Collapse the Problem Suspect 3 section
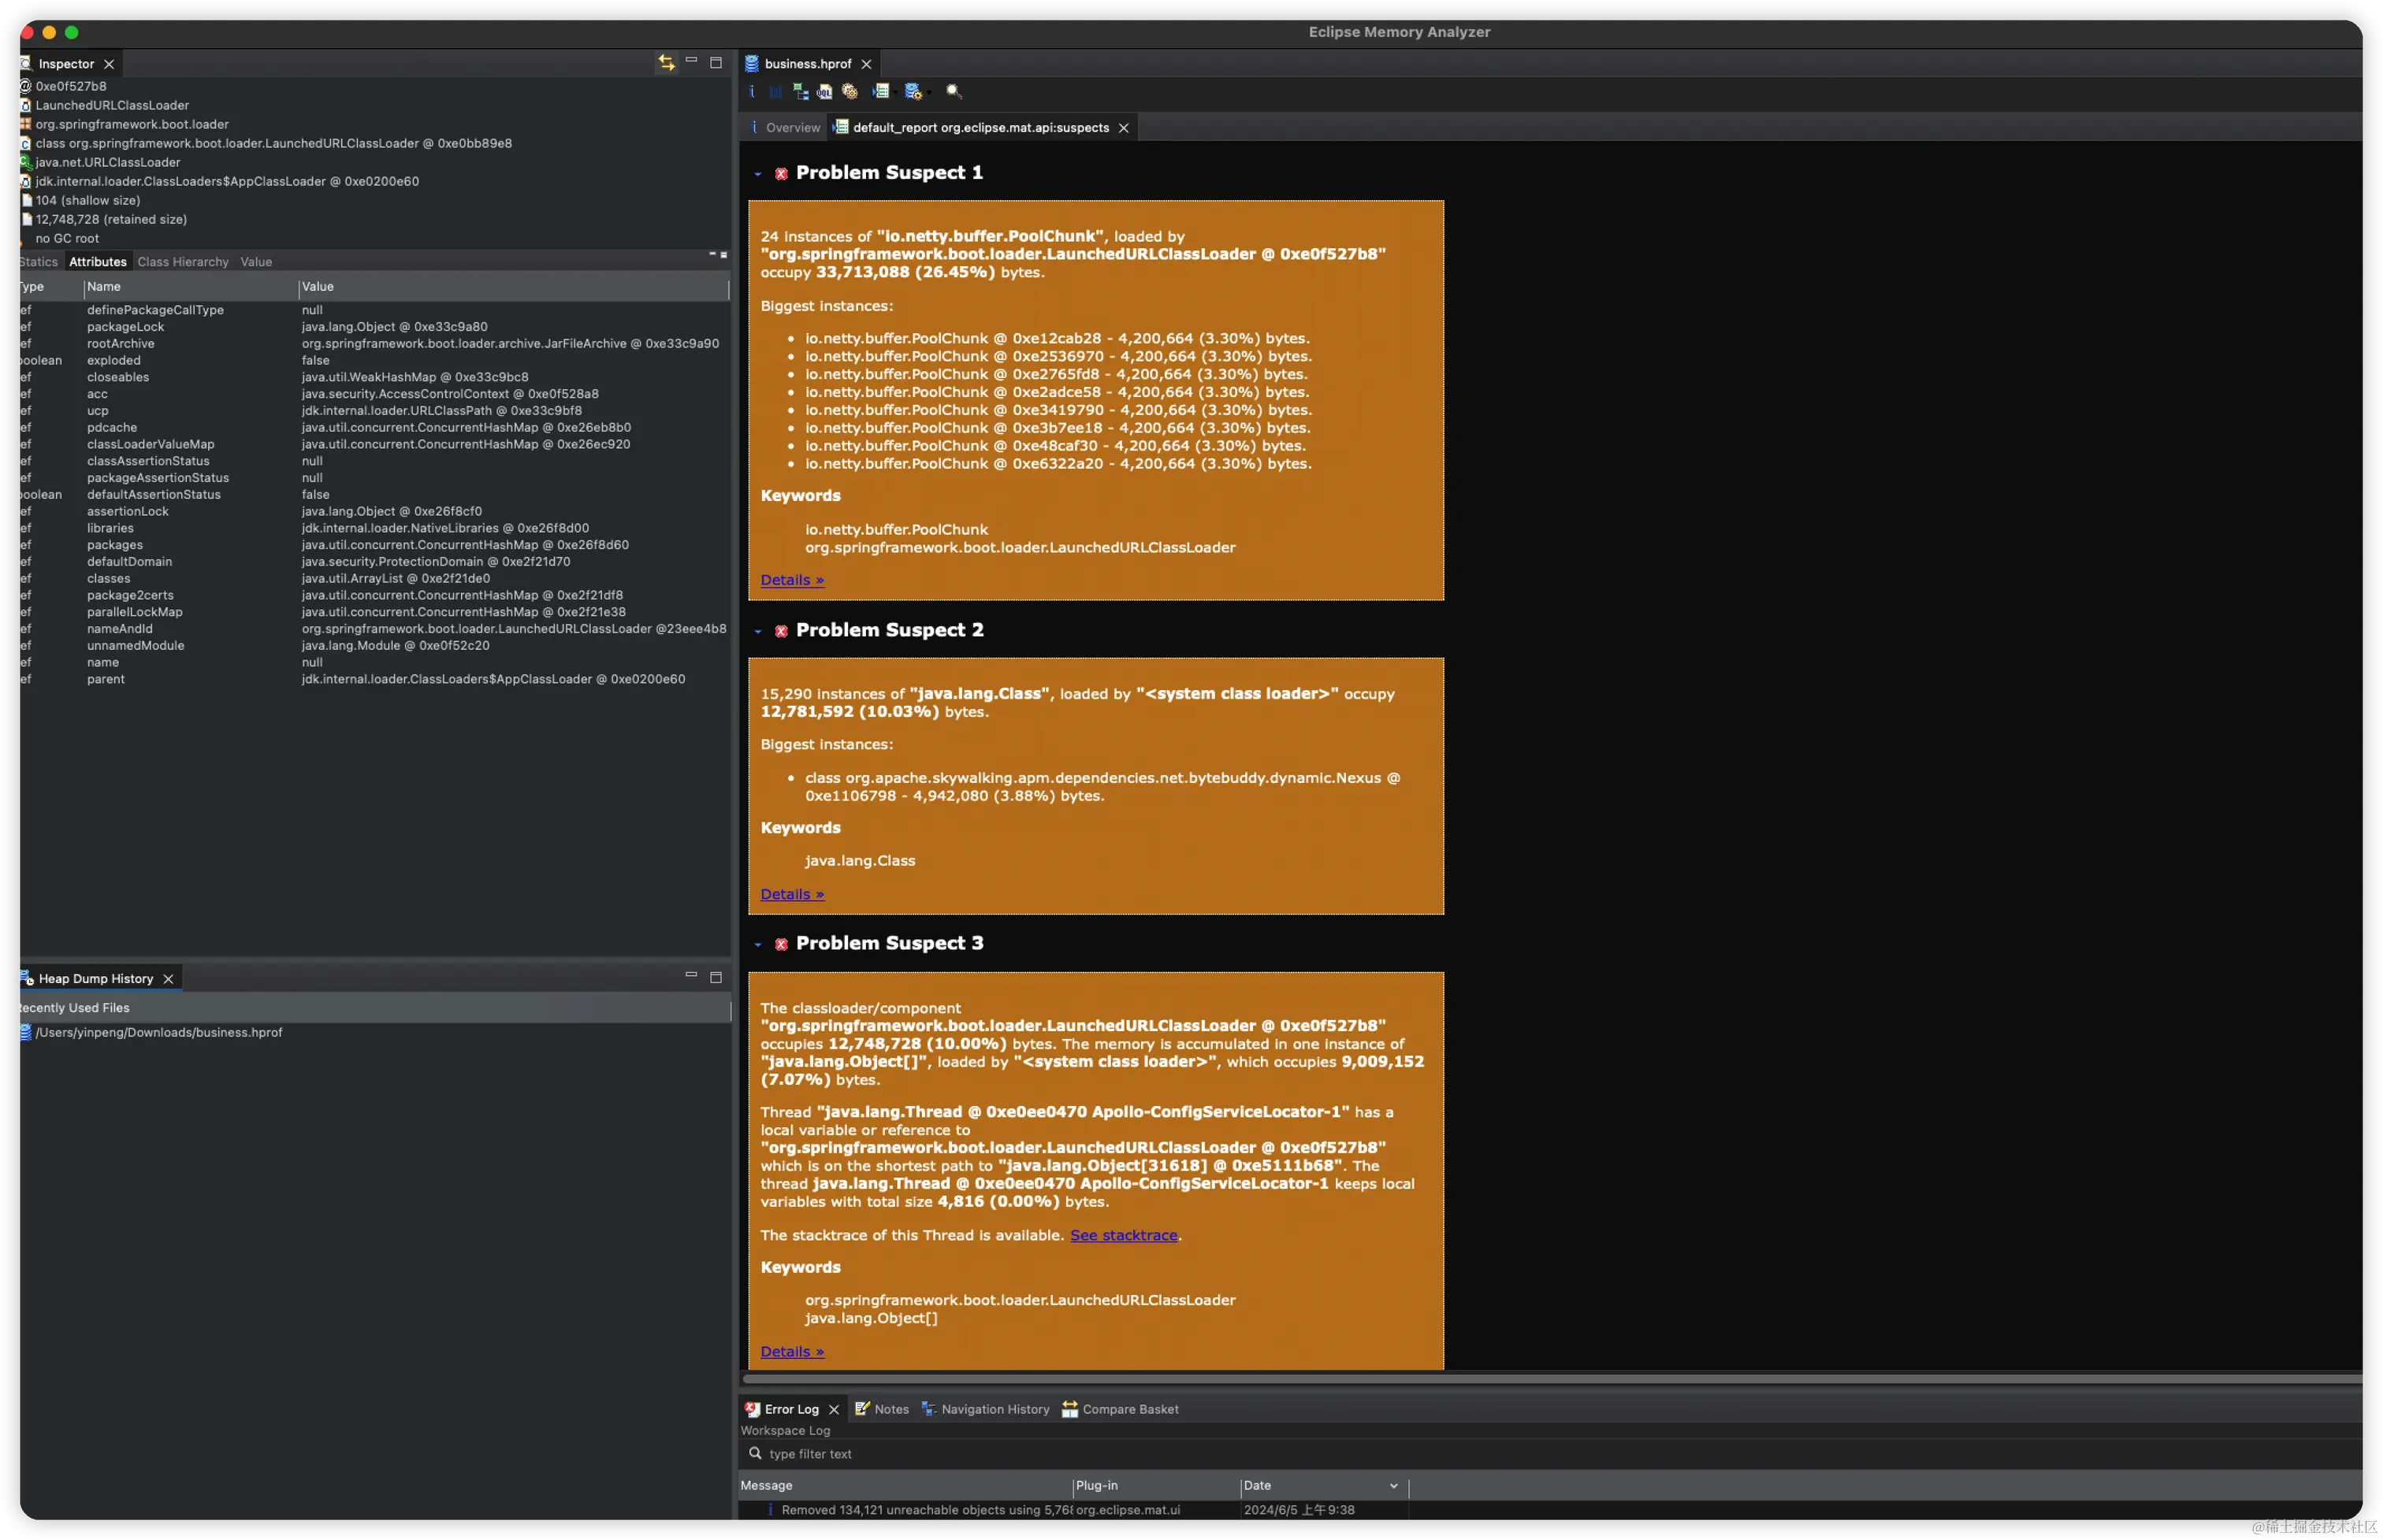This screenshot has width=2383, height=1540. pos(758,944)
